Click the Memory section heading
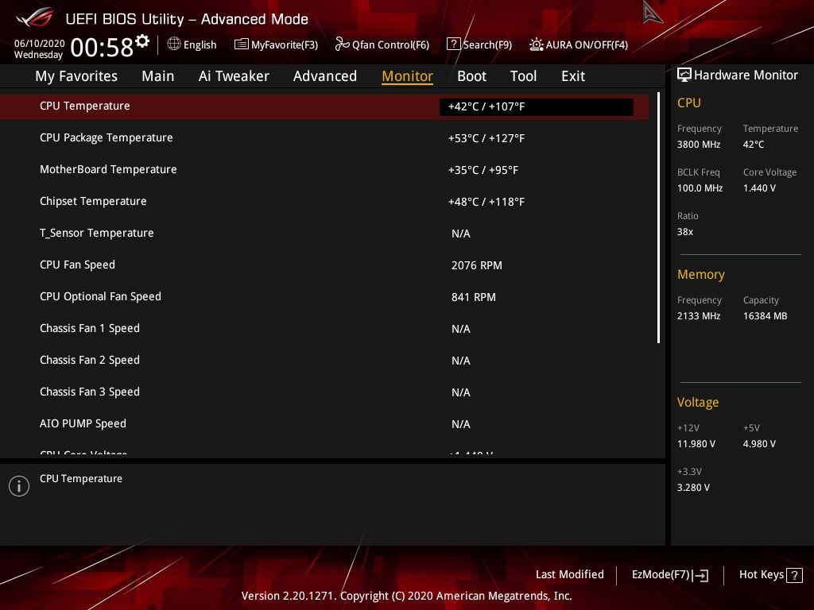This screenshot has width=814, height=610. tap(701, 274)
